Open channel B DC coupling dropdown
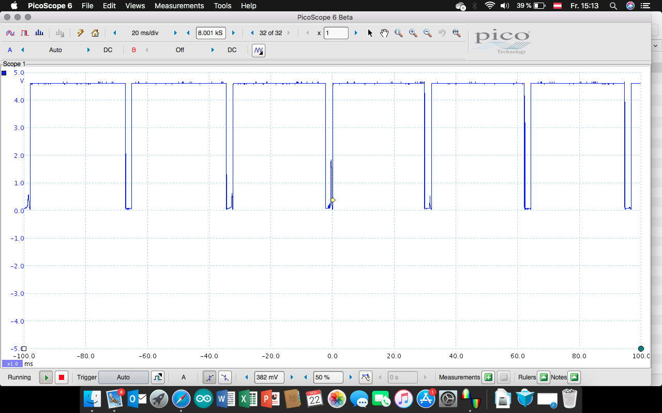Image resolution: width=662 pixels, height=413 pixels. coord(232,50)
